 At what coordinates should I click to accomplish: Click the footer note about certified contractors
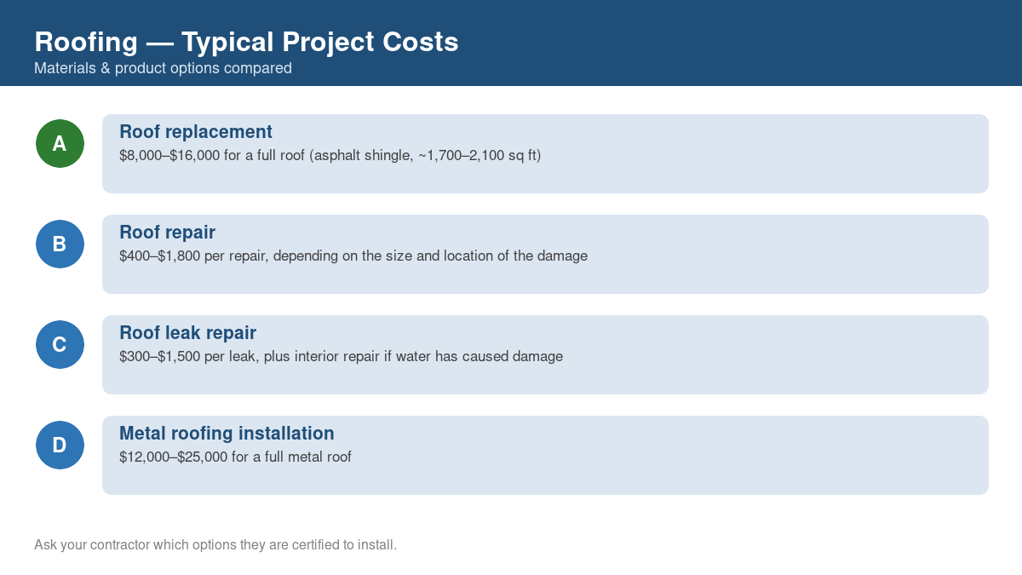[x=215, y=544]
